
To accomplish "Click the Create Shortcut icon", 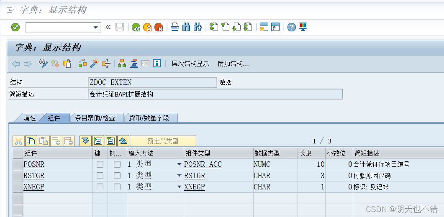I will click(275, 27).
